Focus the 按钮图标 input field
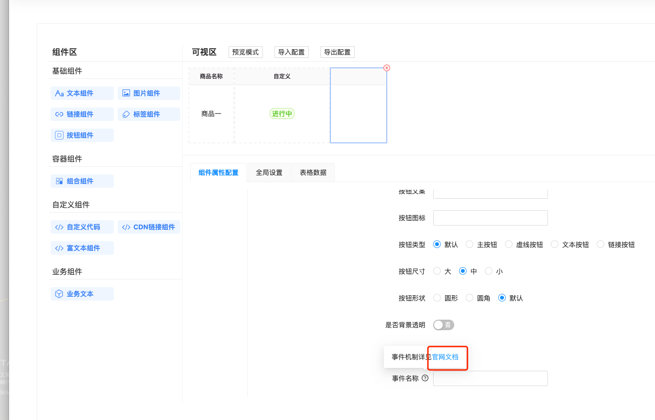 [491, 218]
